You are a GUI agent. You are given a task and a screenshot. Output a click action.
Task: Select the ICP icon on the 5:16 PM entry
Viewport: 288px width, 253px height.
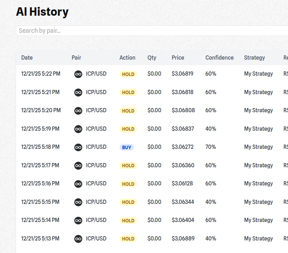[78, 184]
